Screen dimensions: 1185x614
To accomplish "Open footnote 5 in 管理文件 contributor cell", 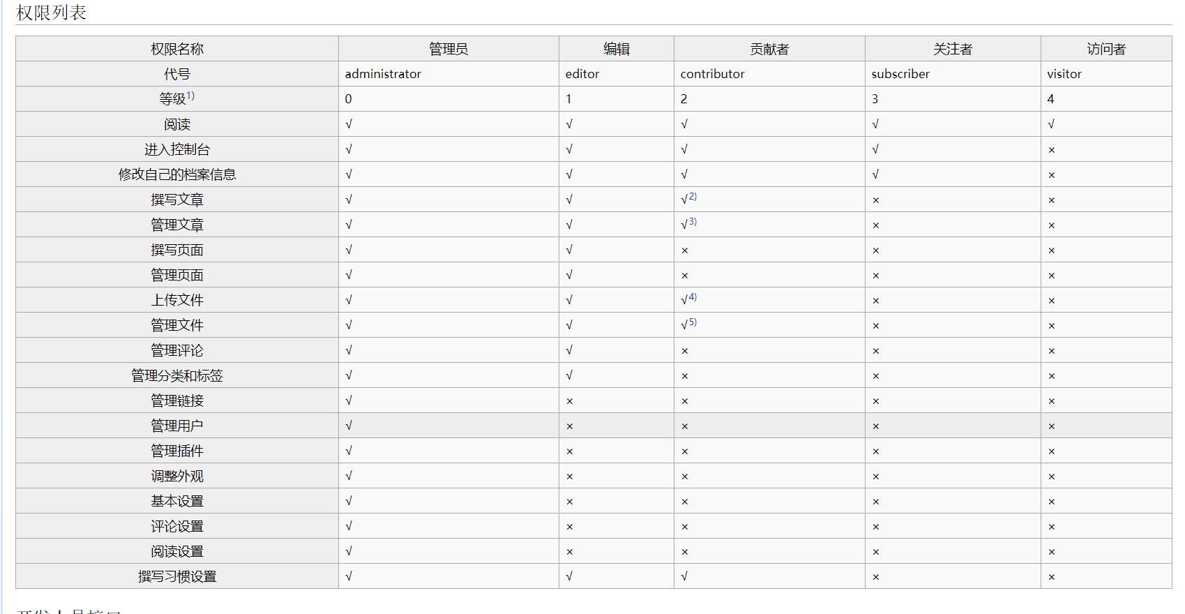I will tap(693, 322).
